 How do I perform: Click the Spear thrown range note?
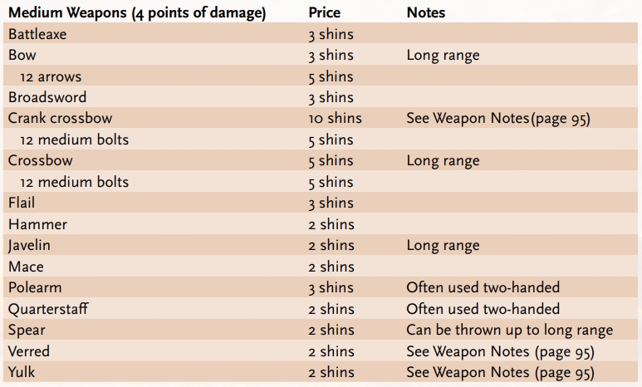[509, 331]
